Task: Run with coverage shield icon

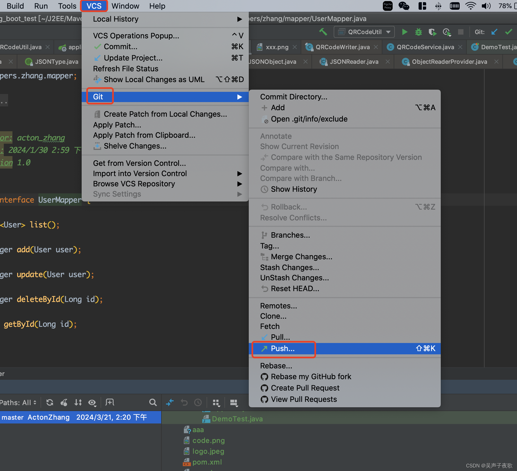Action: (x=432, y=32)
